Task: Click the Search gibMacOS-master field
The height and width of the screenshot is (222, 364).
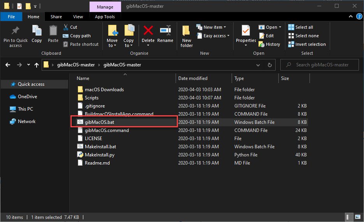Action: (x=320, y=65)
